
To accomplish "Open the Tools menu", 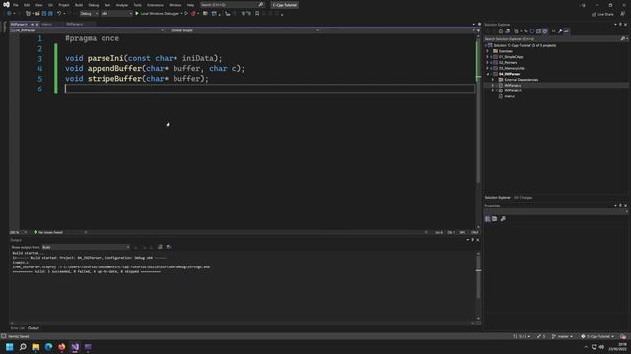I will (x=138, y=5).
